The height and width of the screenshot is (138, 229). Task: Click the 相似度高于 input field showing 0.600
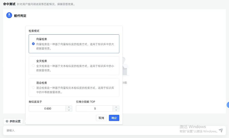pos(47,108)
